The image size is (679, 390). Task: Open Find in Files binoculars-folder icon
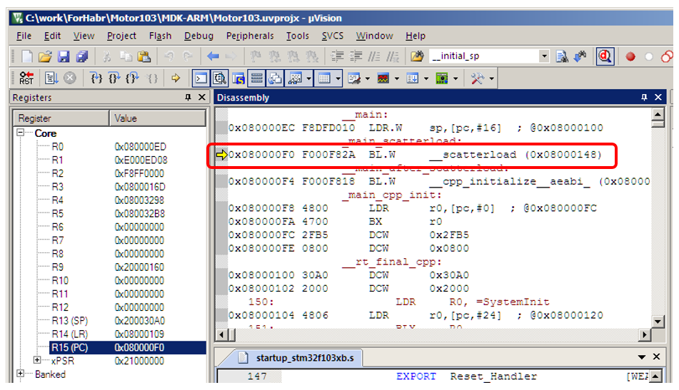coord(417,56)
